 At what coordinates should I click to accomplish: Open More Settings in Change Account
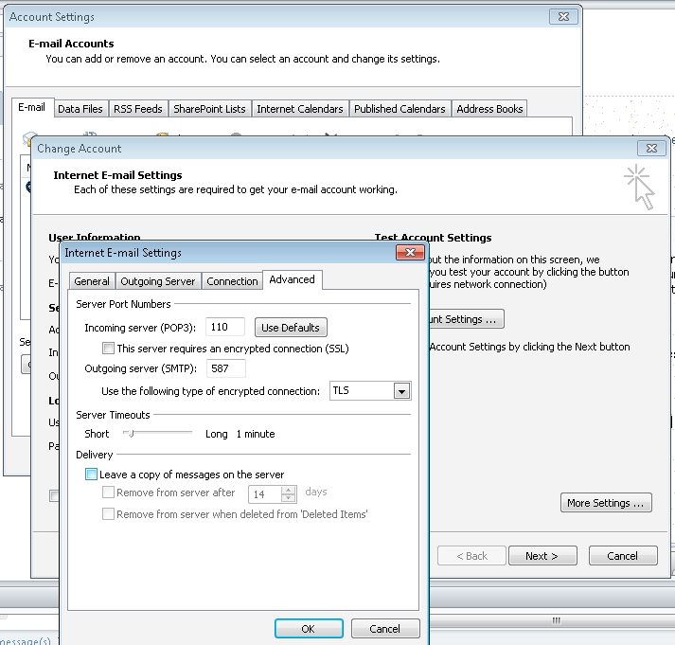coord(606,503)
